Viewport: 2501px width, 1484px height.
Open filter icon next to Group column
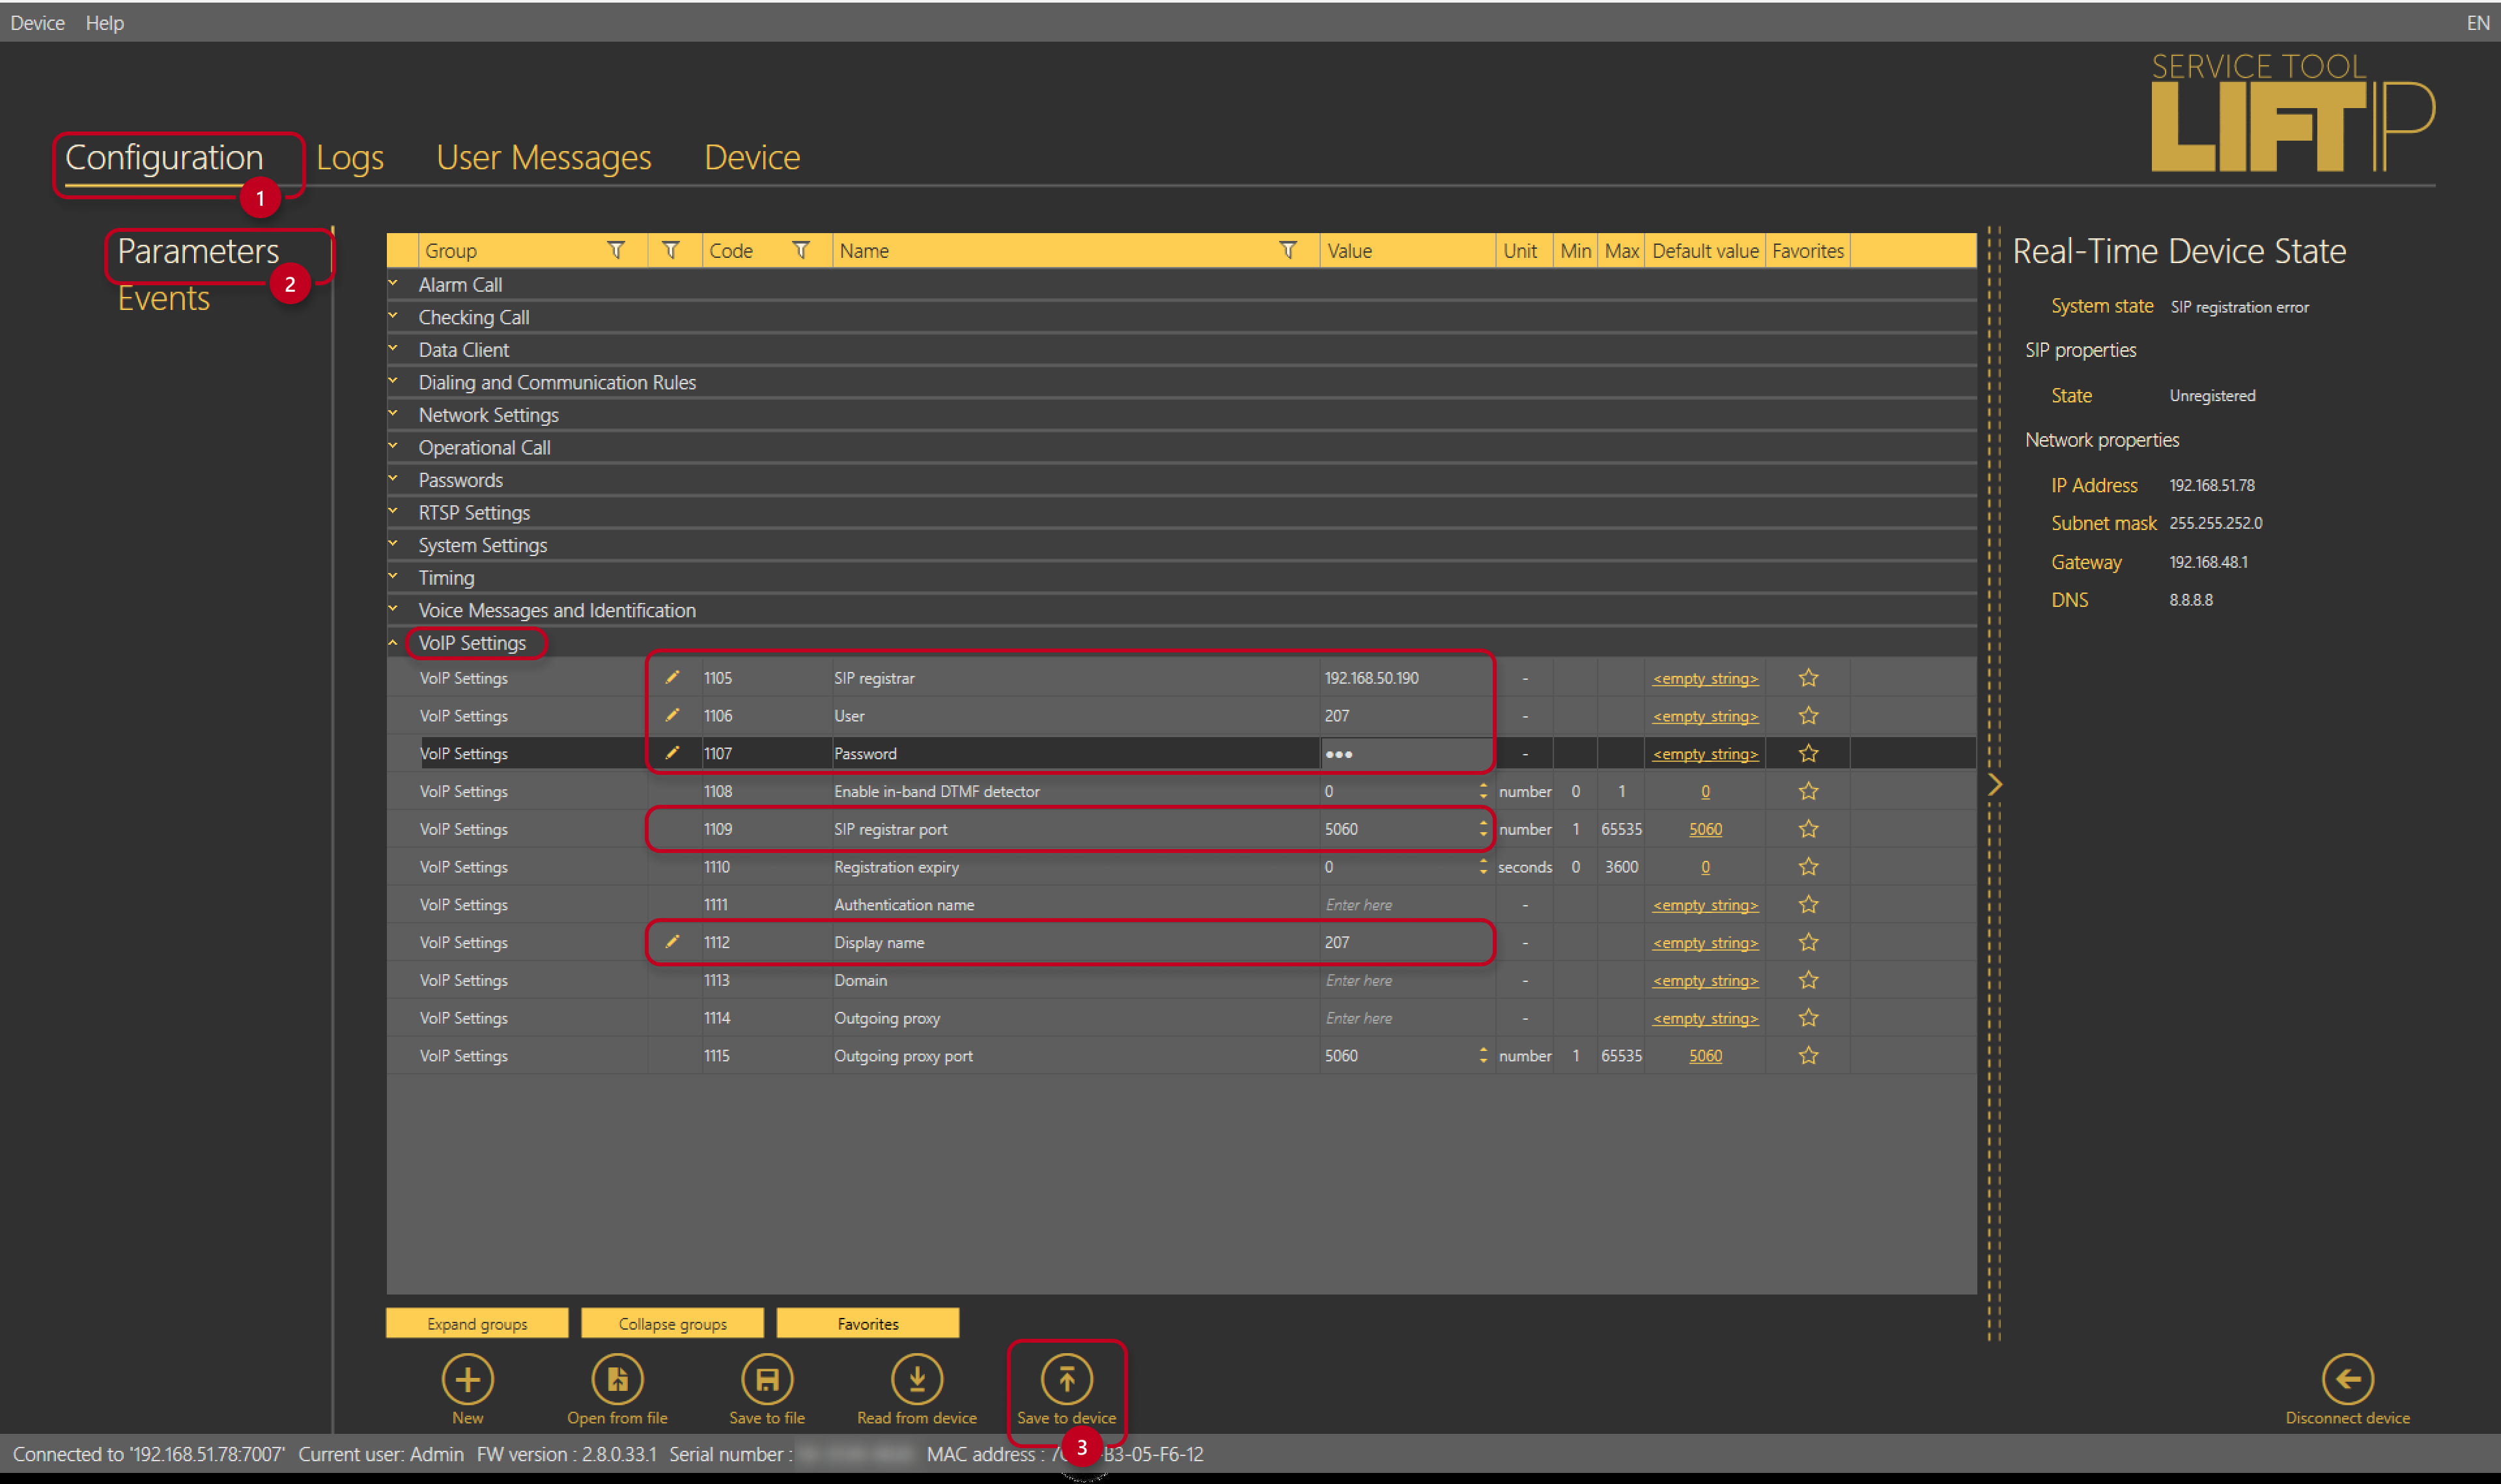[x=671, y=250]
